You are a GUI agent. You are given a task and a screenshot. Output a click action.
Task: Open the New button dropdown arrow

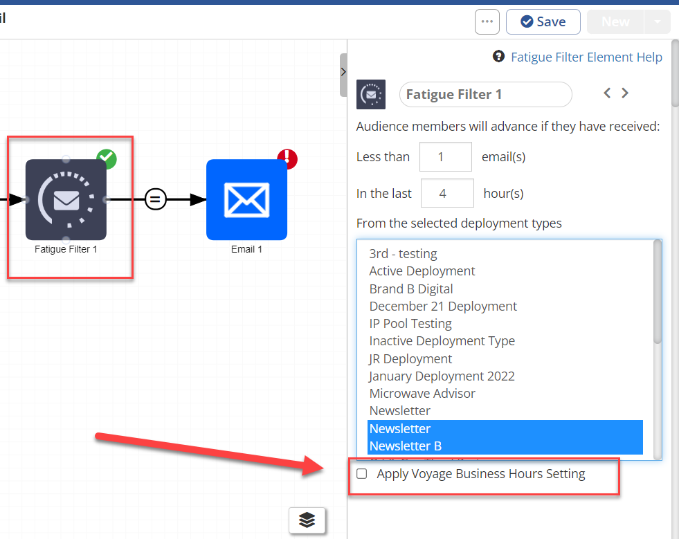pyautogui.click(x=657, y=22)
